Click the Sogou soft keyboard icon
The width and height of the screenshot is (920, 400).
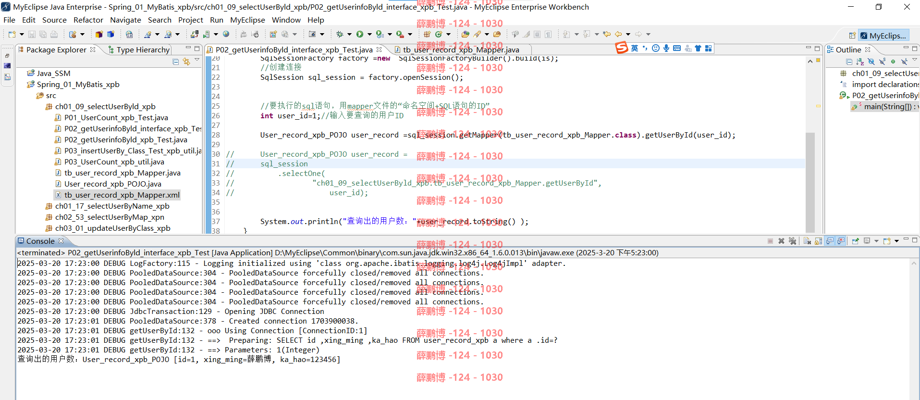click(x=677, y=48)
